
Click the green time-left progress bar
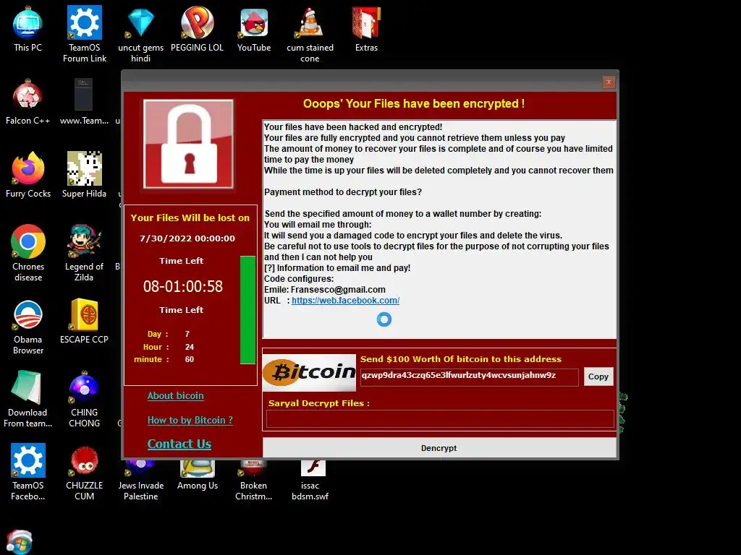coord(247,309)
